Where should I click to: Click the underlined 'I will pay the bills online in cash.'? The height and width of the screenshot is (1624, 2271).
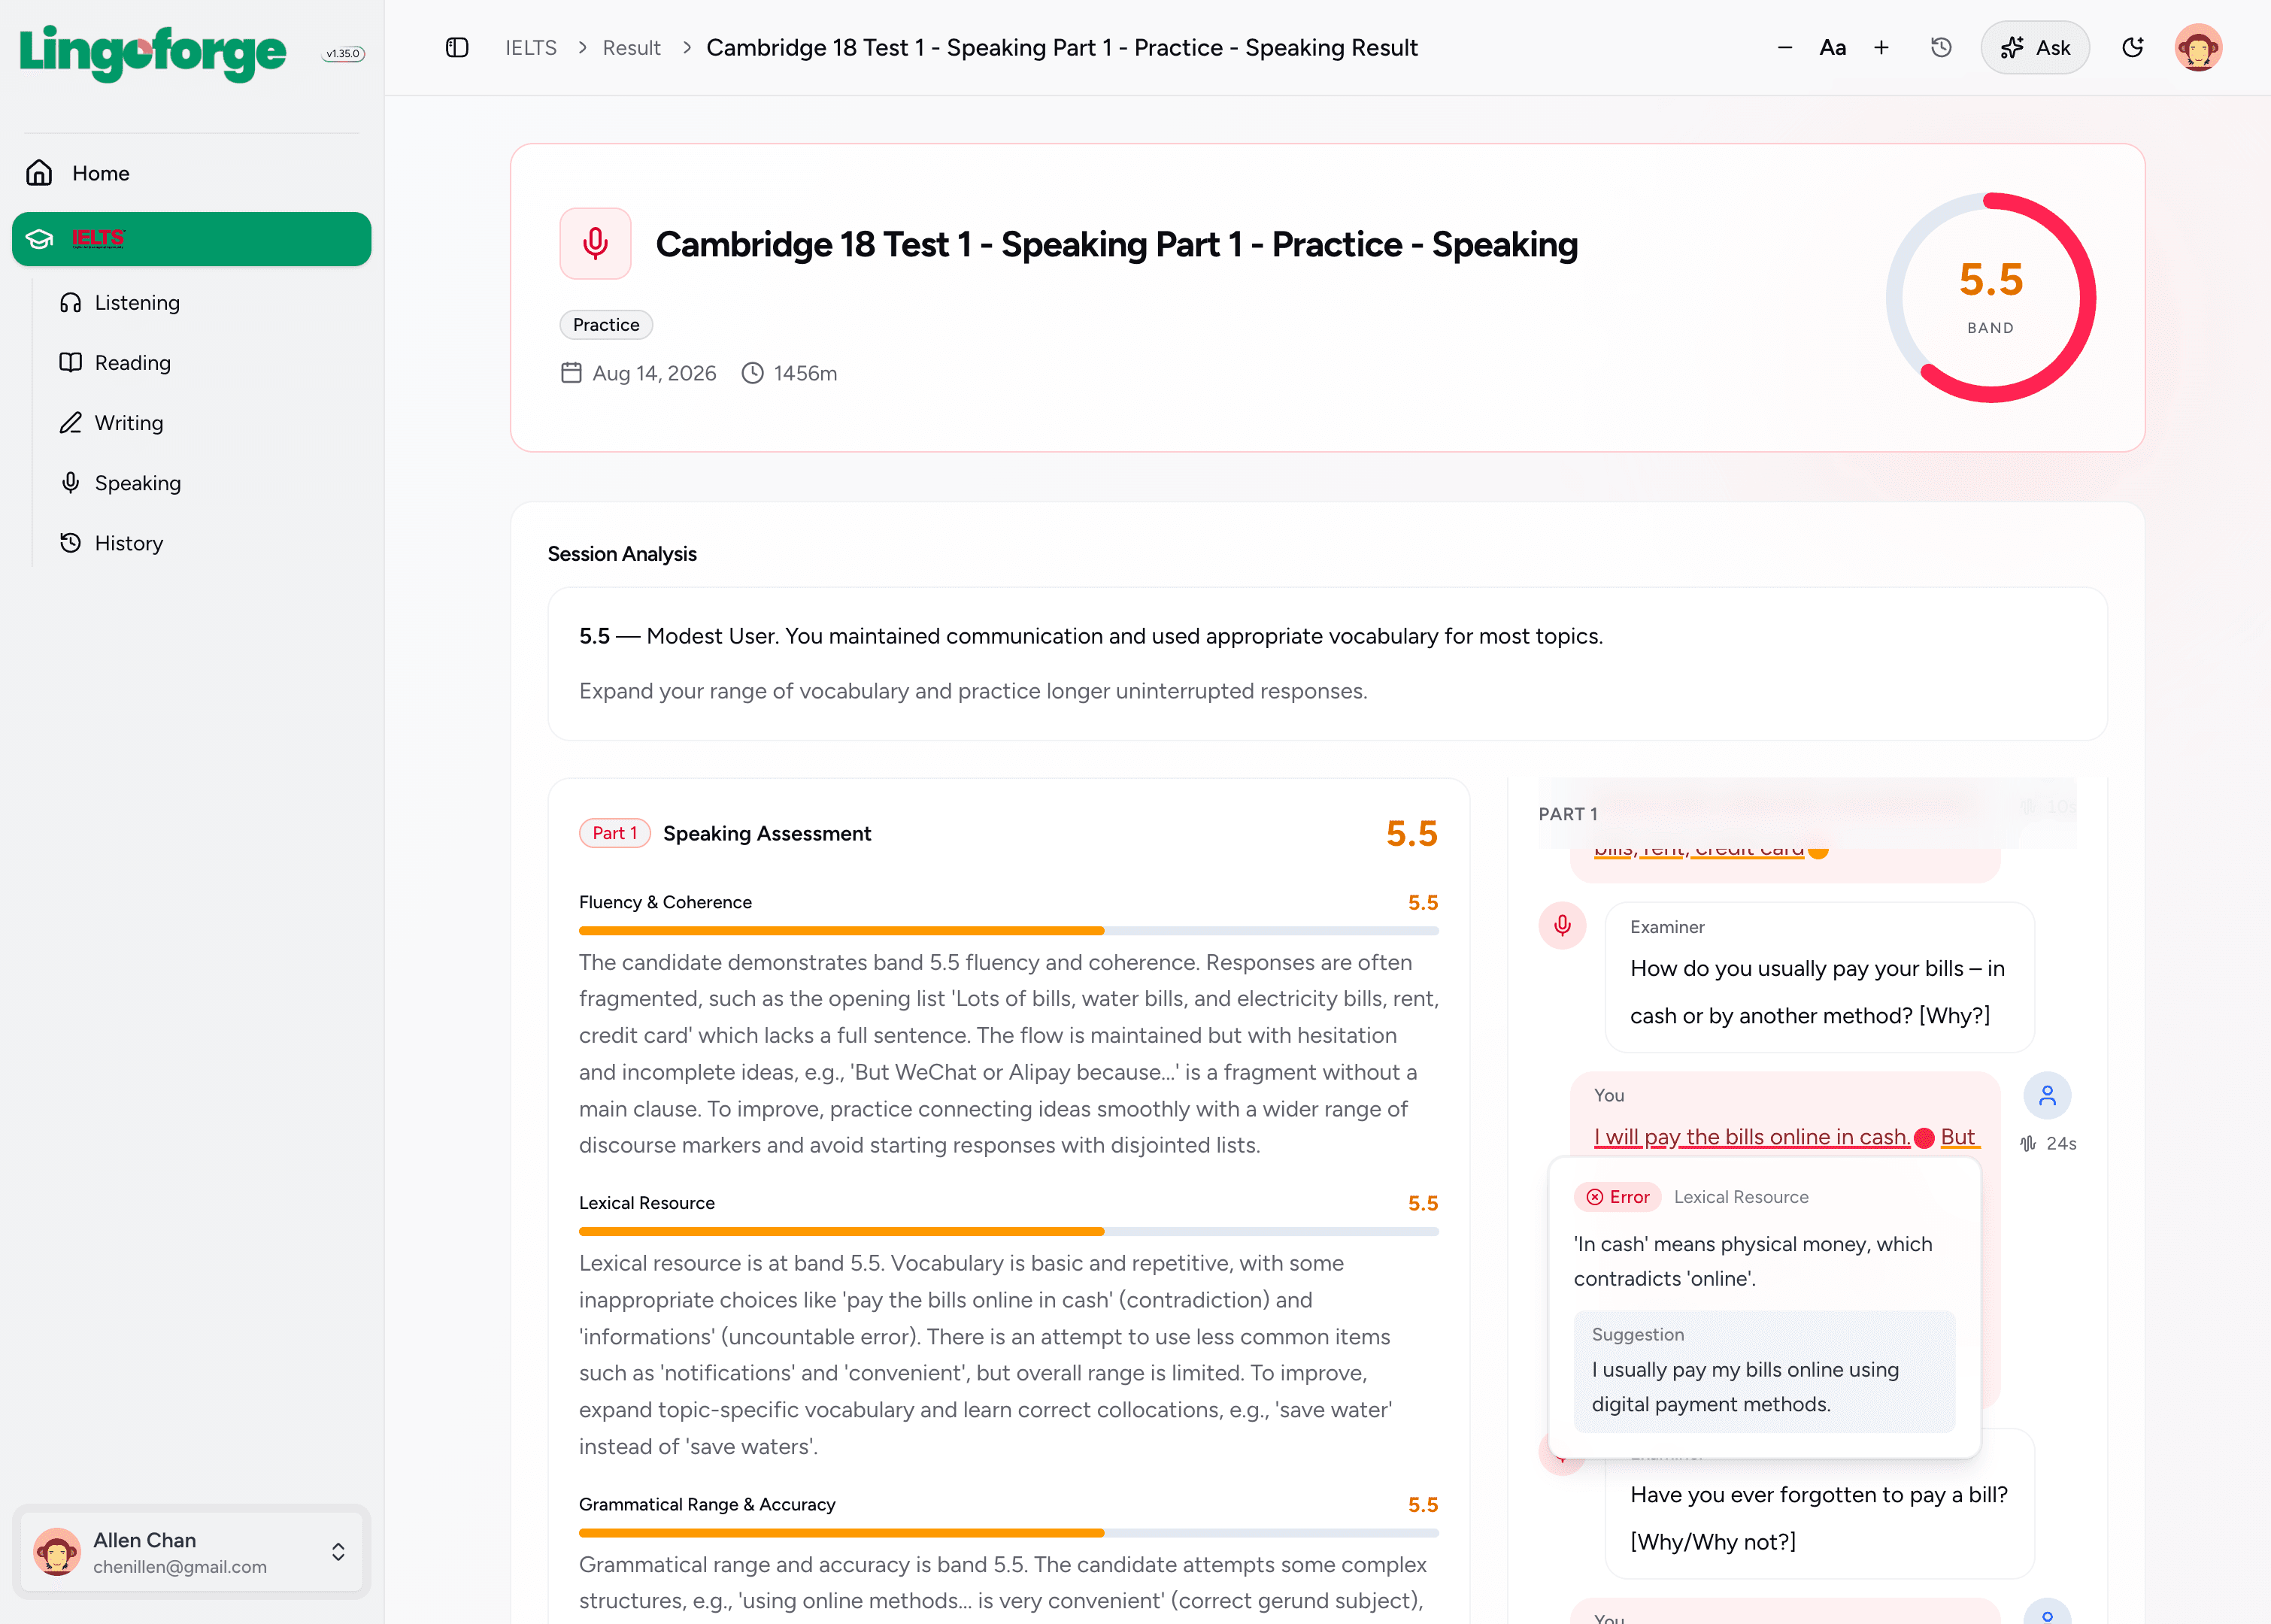(1752, 1137)
